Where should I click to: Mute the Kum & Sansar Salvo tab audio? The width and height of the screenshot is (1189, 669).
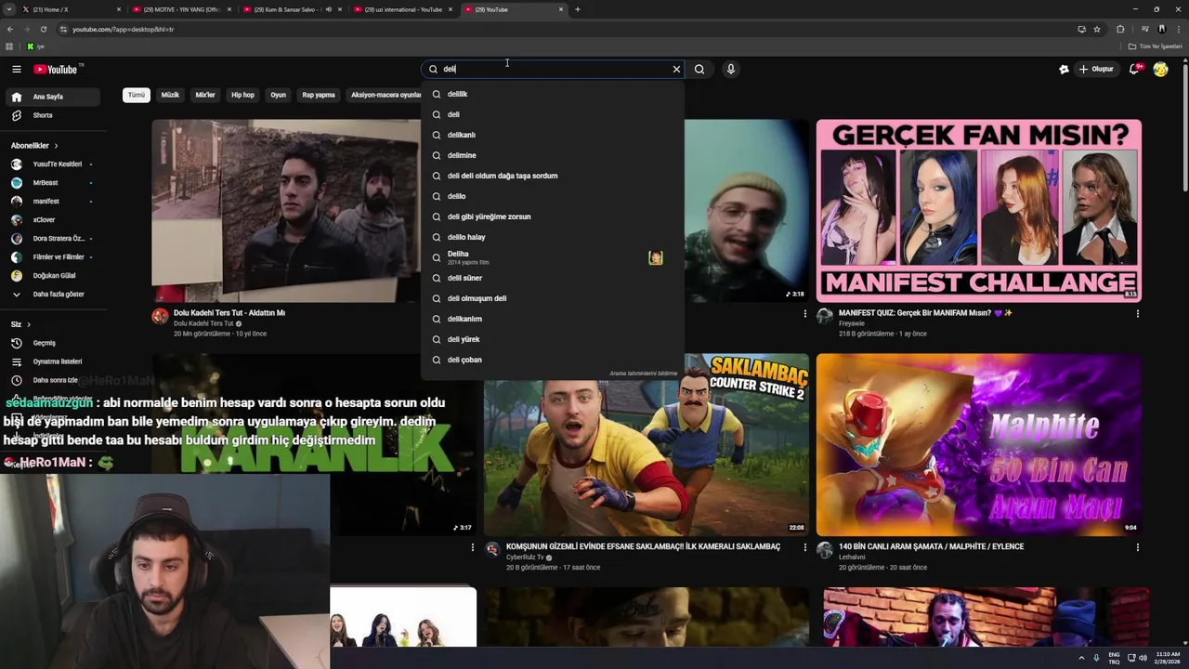[x=329, y=9]
